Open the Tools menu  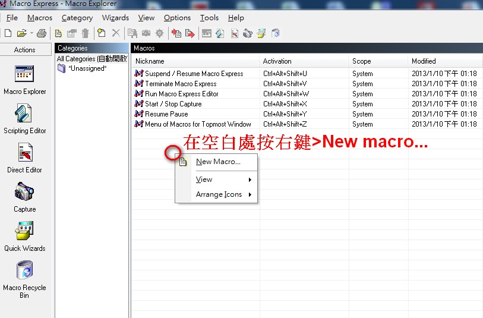click(209, 18)
